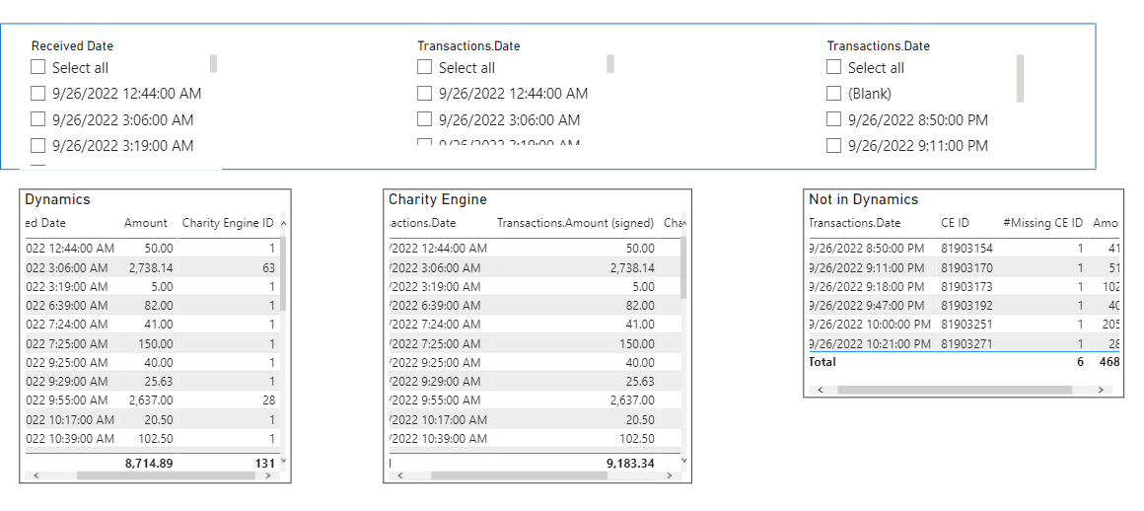Viewport: 1144px width, 511px height.
Task: Check Select all in middle Transactions.Date slicer
Action: pos(425,67)
